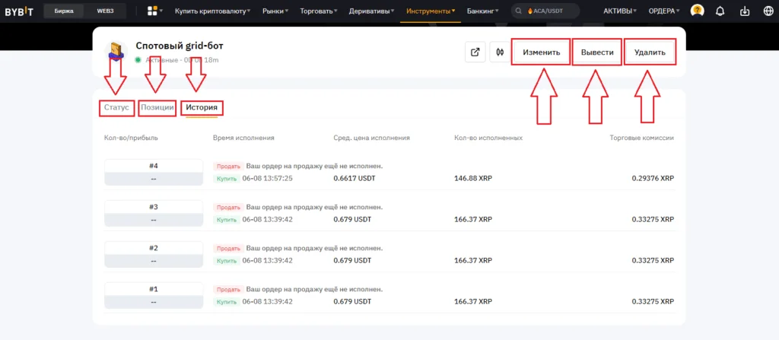Click the Продать tag in order #4

[228, 166]
